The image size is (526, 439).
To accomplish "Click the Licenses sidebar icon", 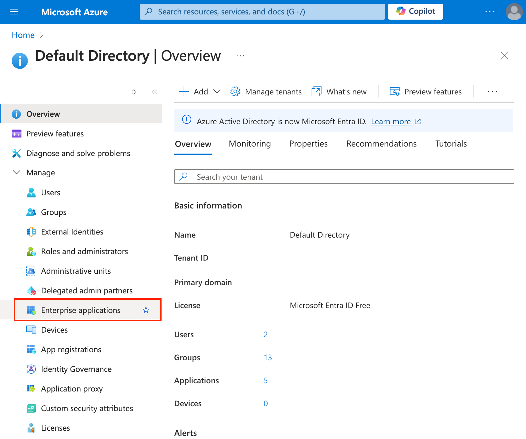I will click(x=31, y=428).
